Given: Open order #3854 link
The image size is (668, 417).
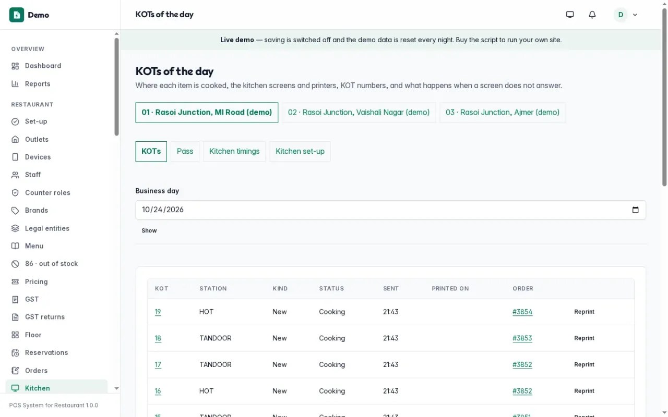Looking at the screenshot, I should 522,312.
